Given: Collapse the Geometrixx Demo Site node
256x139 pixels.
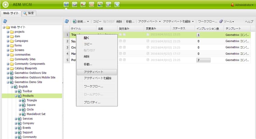Looking at the screenshot, I should (8, 82).
